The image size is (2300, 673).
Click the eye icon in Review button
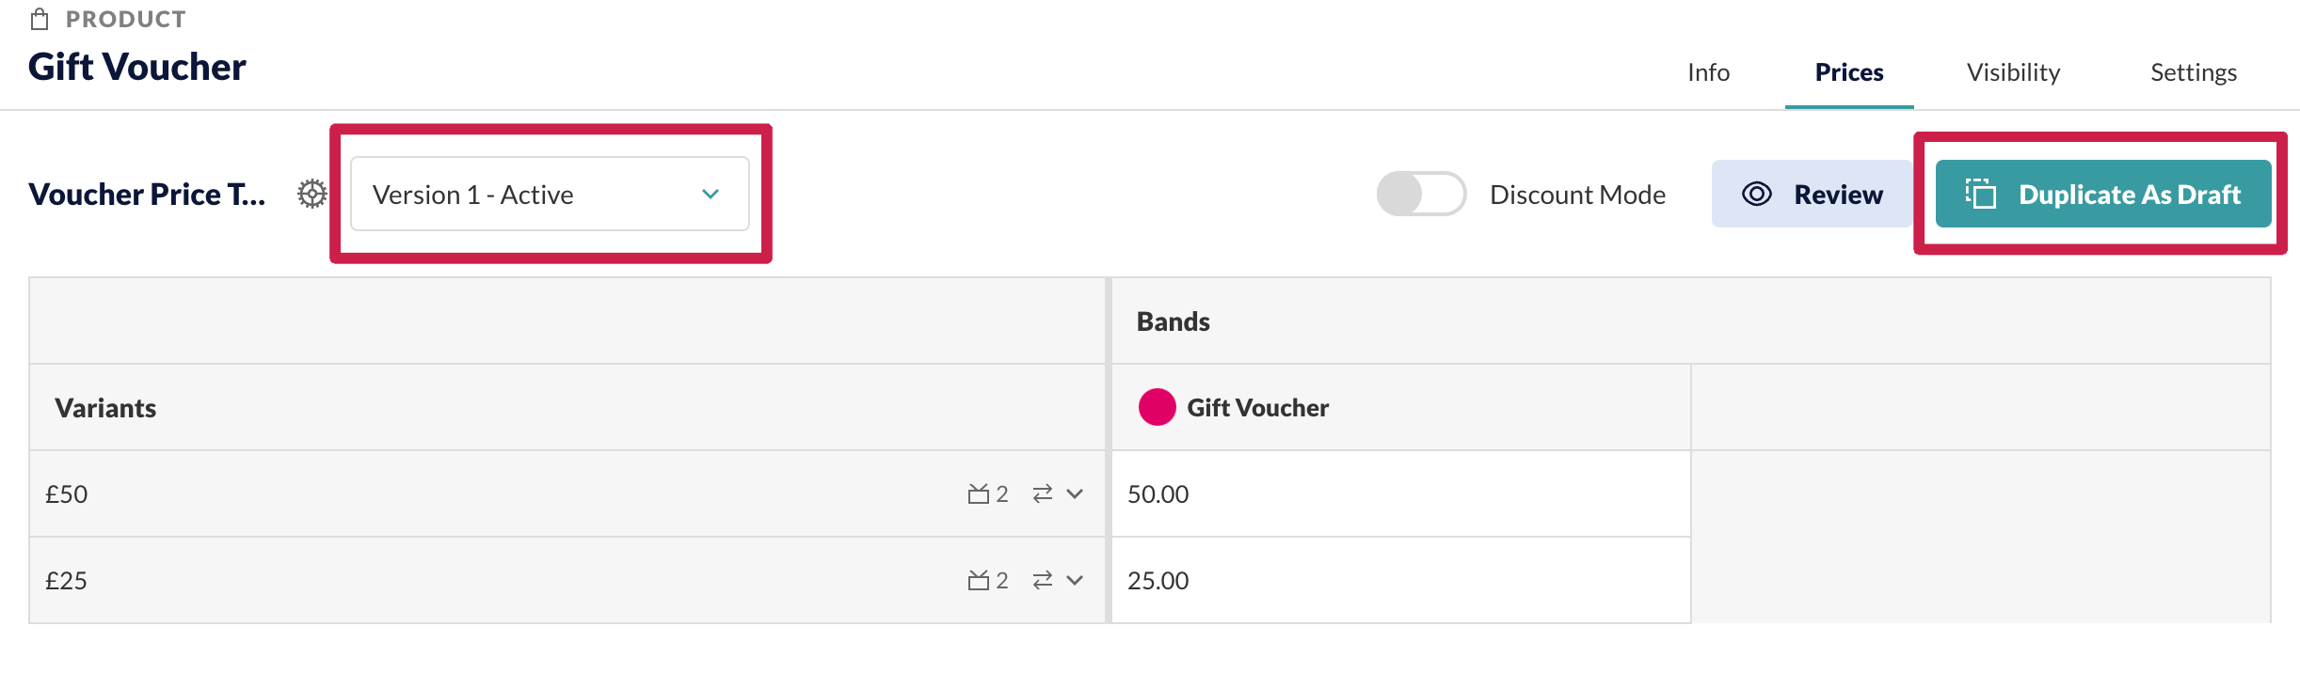click(1757, 194)
